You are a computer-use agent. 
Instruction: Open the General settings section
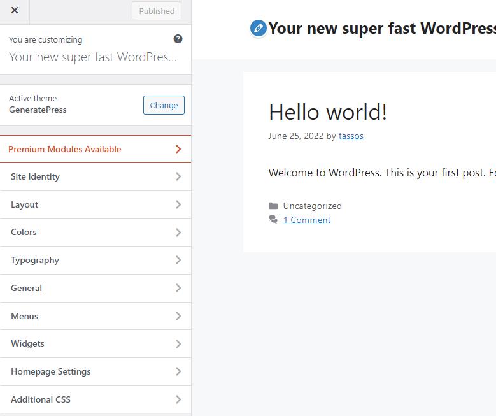(96, 288)
